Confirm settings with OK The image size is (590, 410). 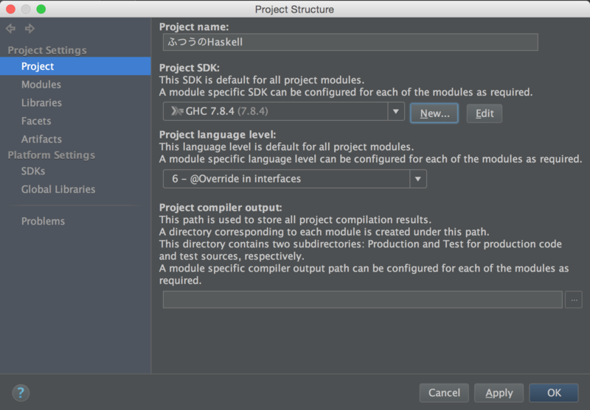(x=554, y=393)
